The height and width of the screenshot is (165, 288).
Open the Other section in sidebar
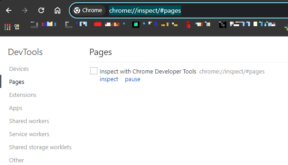[17, 160]
